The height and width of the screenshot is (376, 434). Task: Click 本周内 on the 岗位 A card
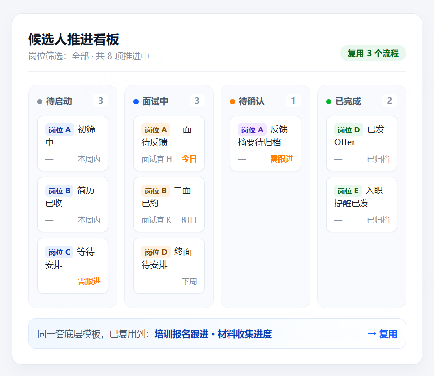click(x=89, y=159)
